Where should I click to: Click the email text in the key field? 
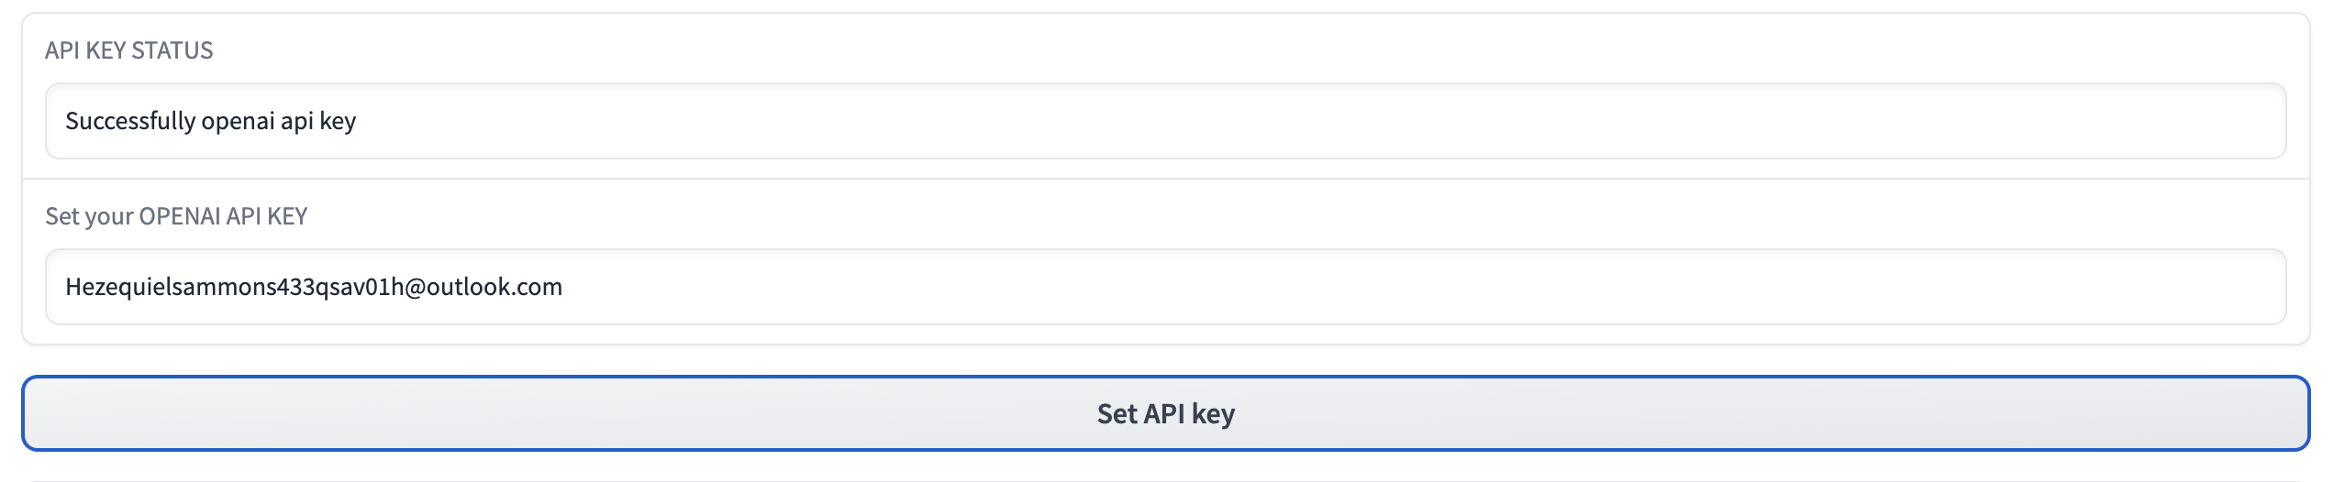point(314,287)
